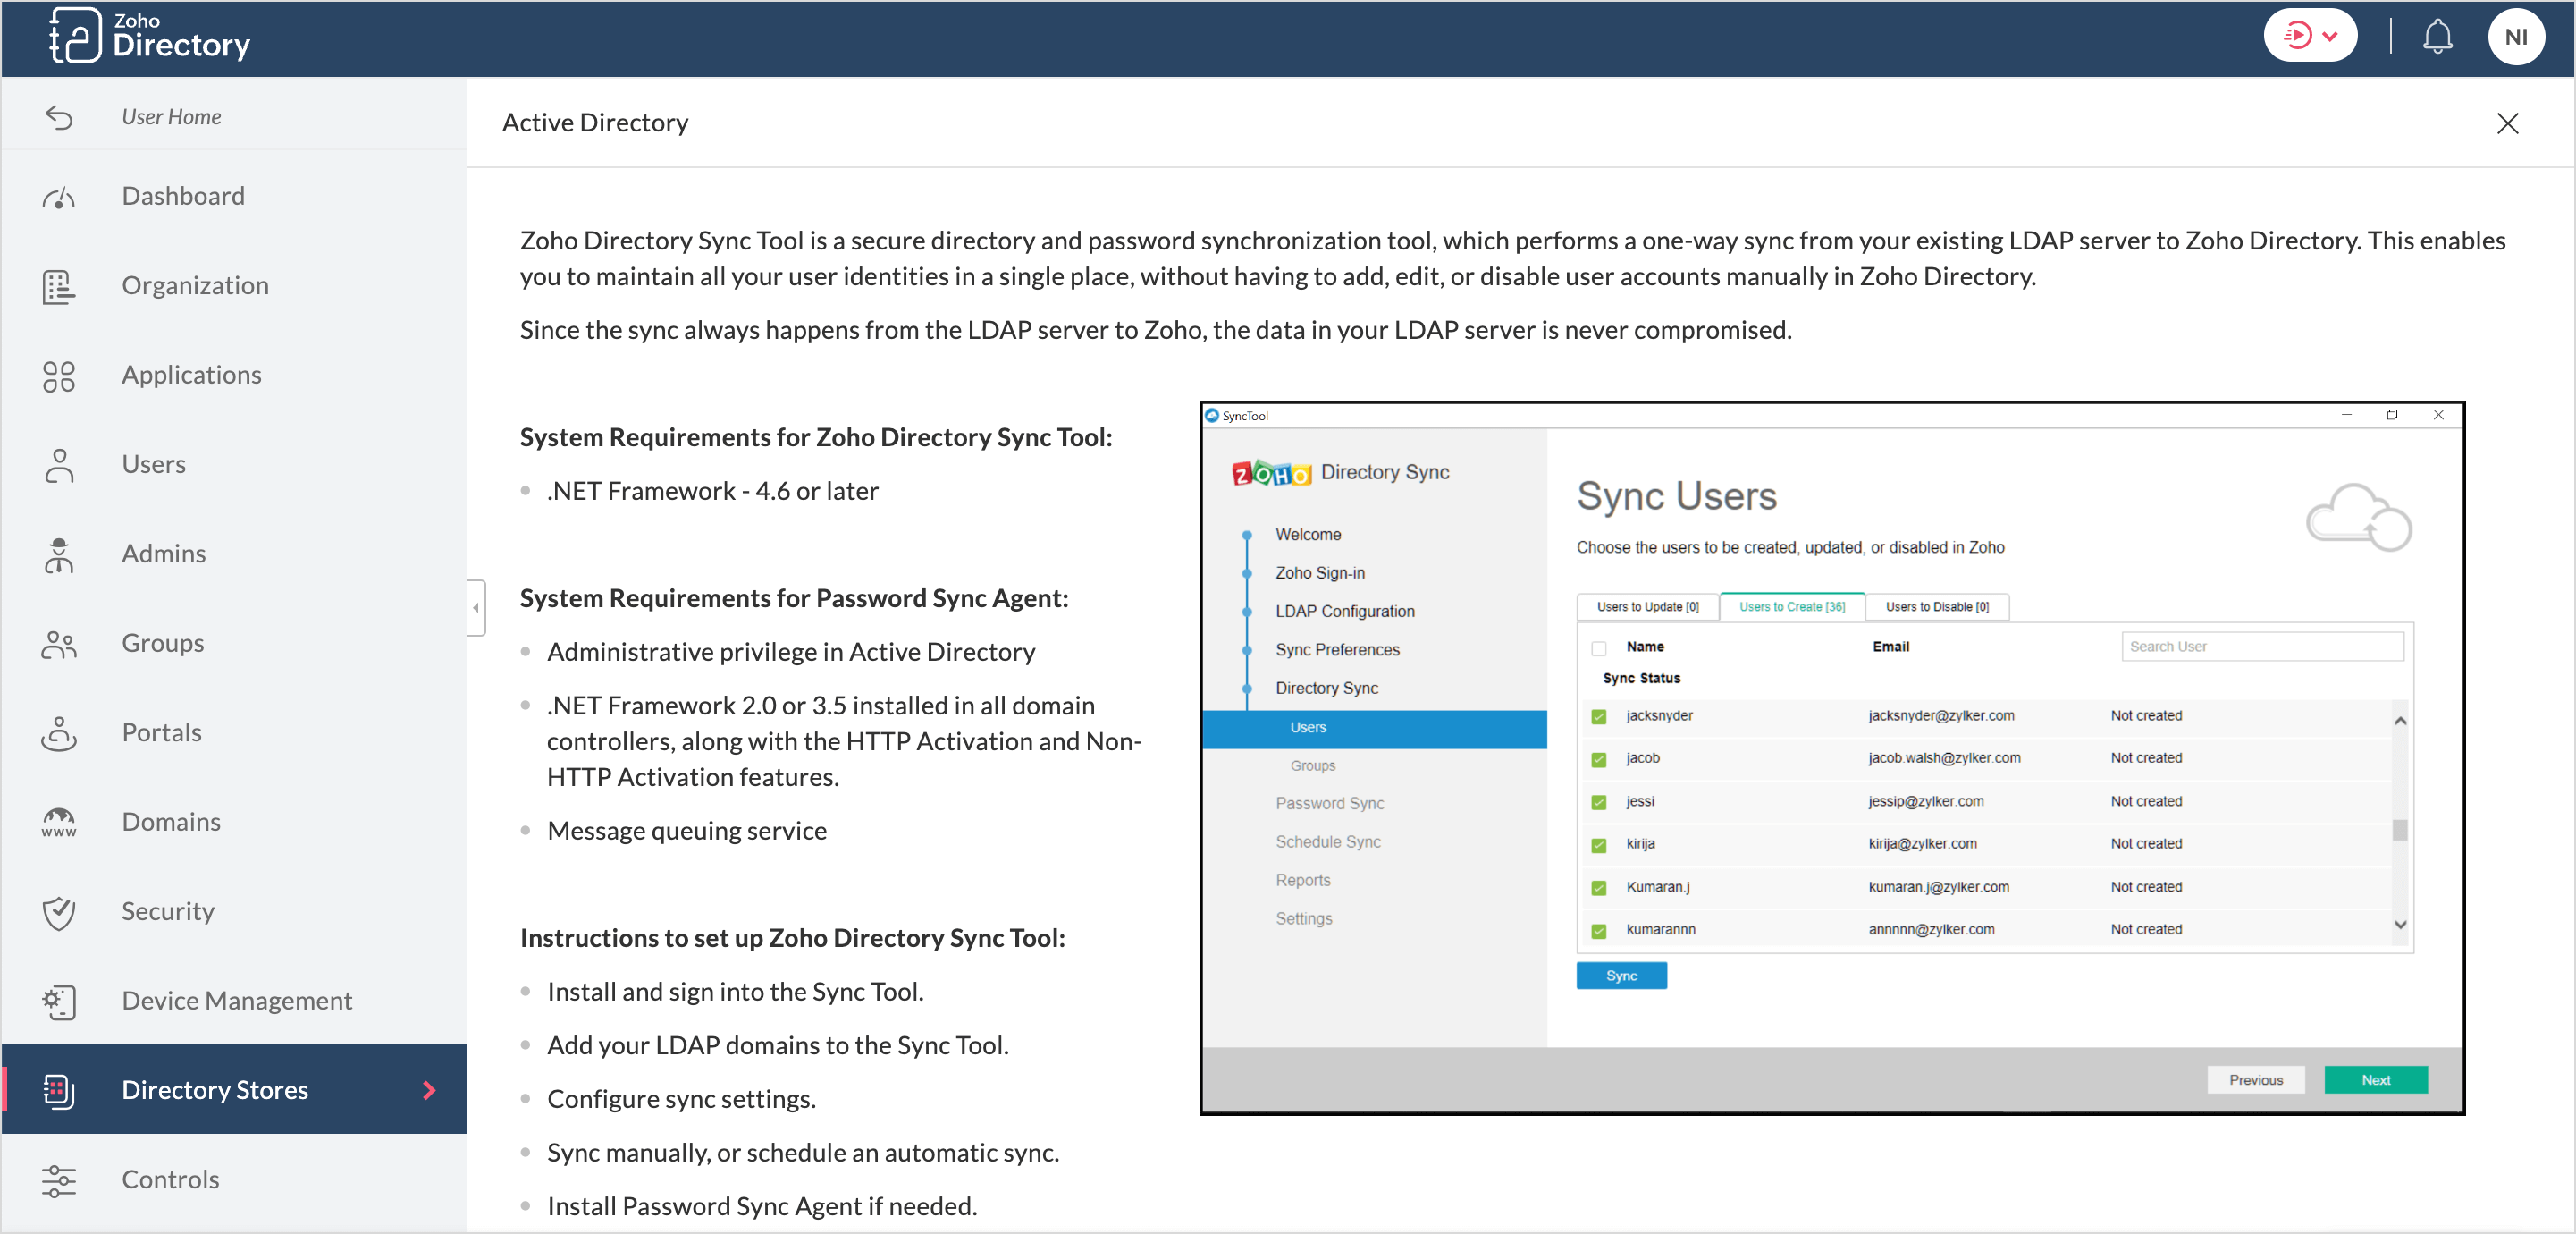
Task: Open the notifications bell icon
Action: tap(2437, 38)
